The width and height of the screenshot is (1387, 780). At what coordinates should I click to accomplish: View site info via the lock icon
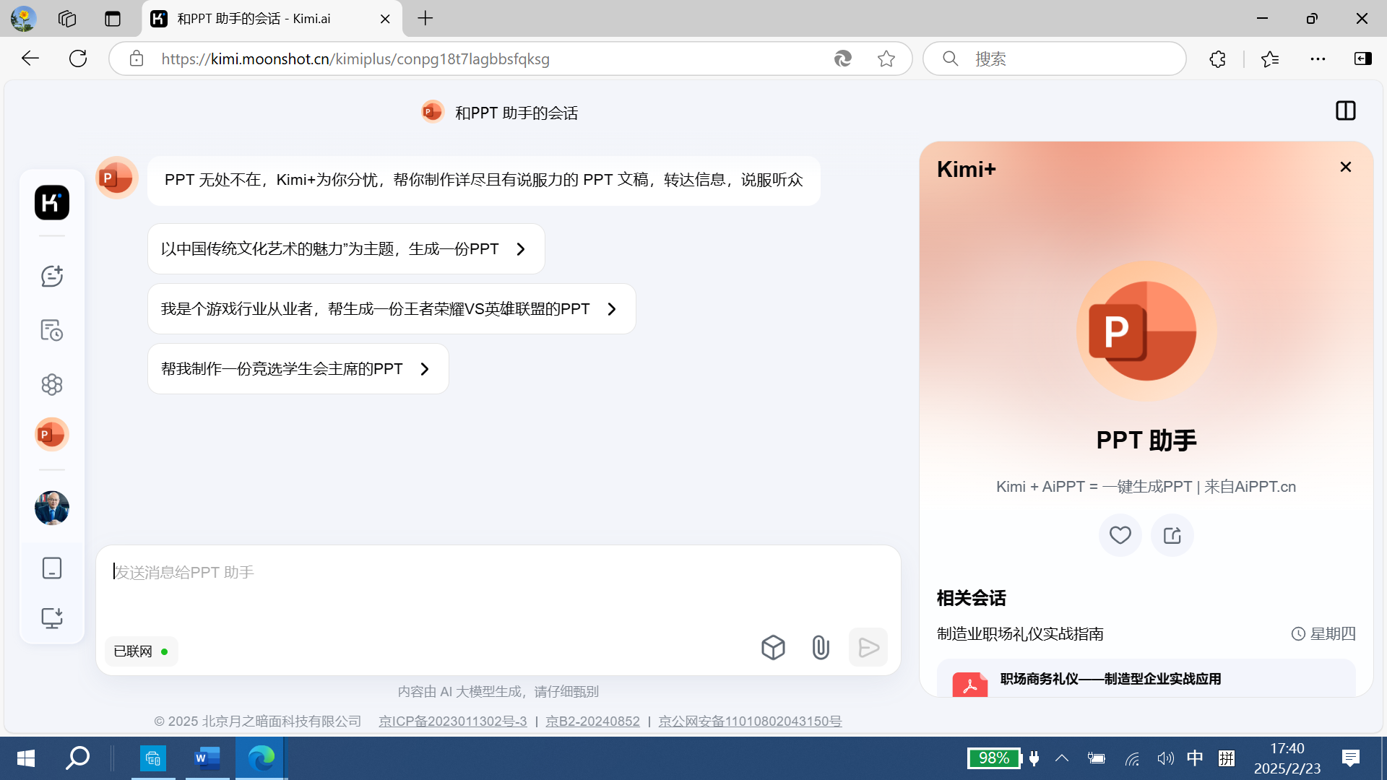137,58
